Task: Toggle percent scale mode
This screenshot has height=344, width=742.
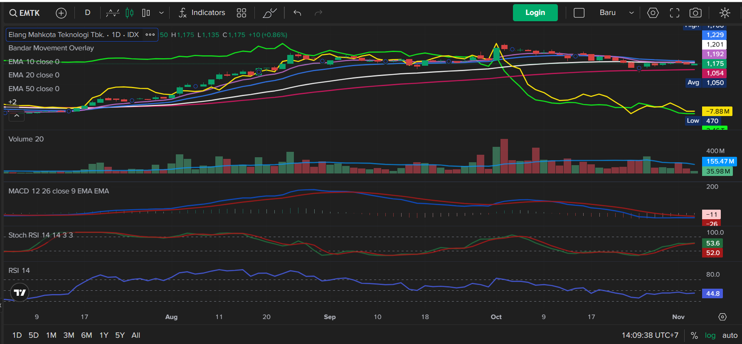Action: (x=694, y=335)
